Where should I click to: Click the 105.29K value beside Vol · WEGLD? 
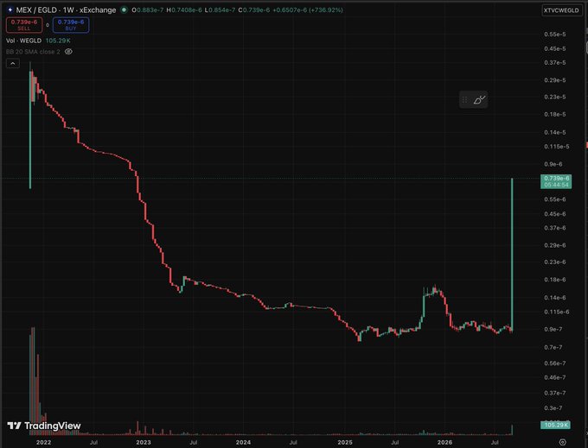coord(58,41)
